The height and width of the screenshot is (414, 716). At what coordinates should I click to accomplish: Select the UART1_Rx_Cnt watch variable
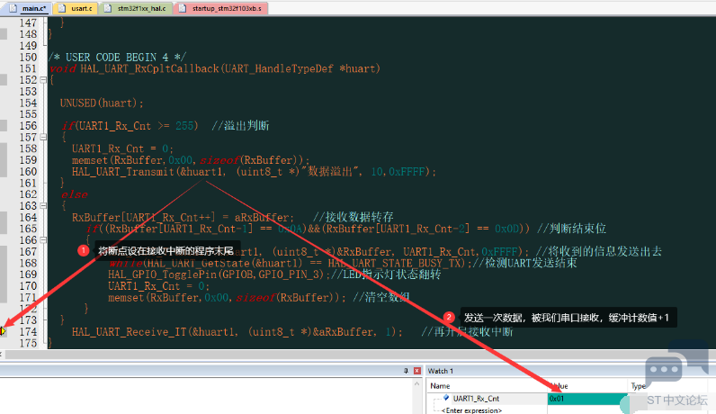click(x=476, y=399)
